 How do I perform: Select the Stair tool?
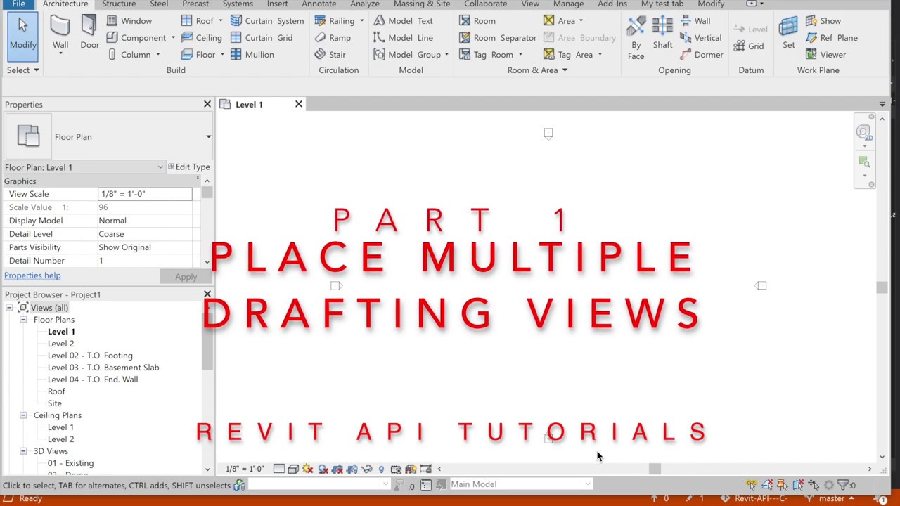(330, 55)
